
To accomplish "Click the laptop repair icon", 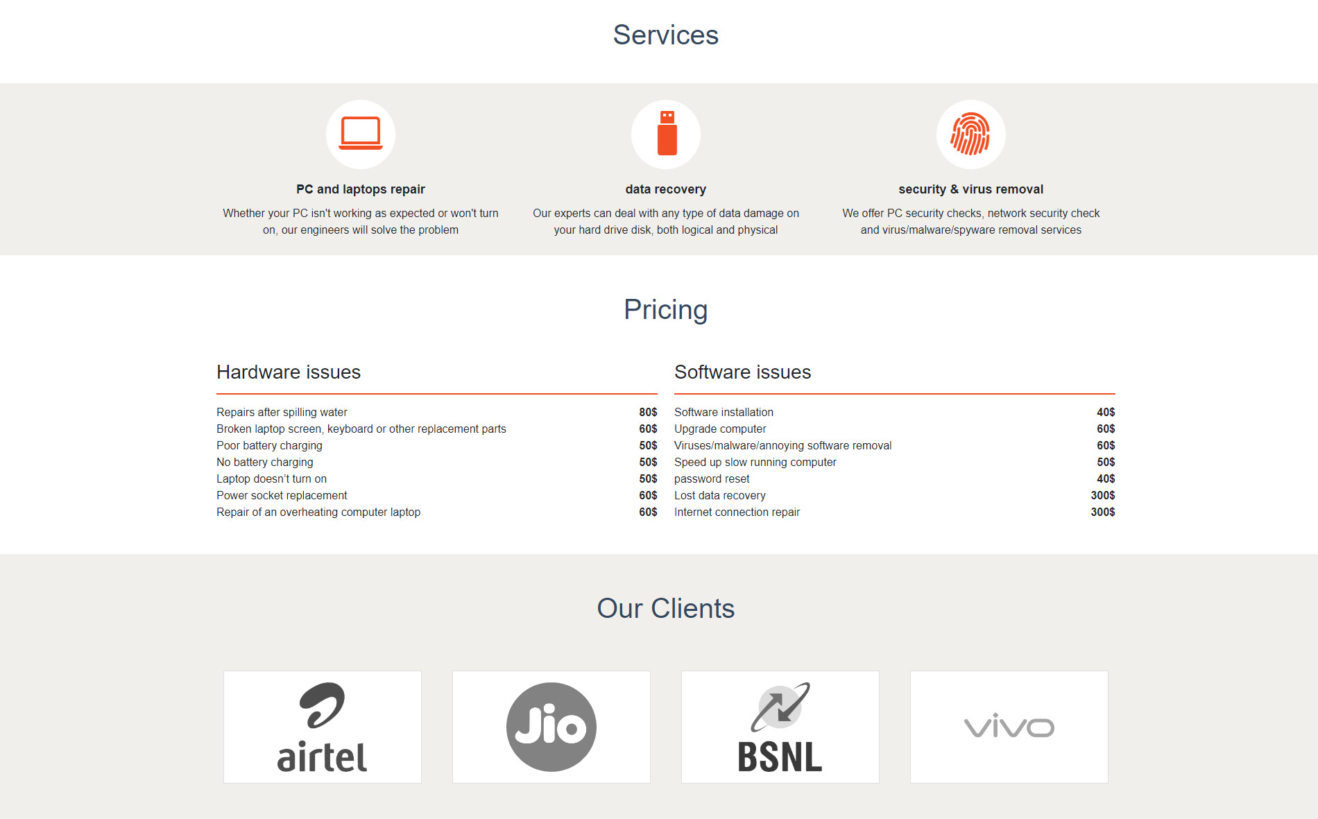I will pos(361,134).
